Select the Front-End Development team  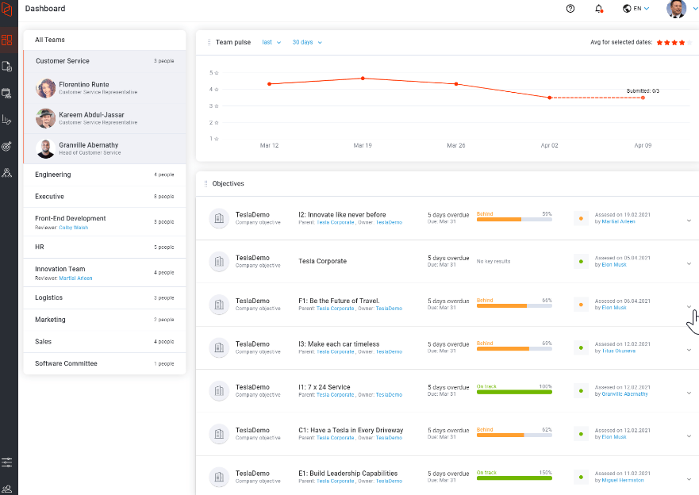104,222
